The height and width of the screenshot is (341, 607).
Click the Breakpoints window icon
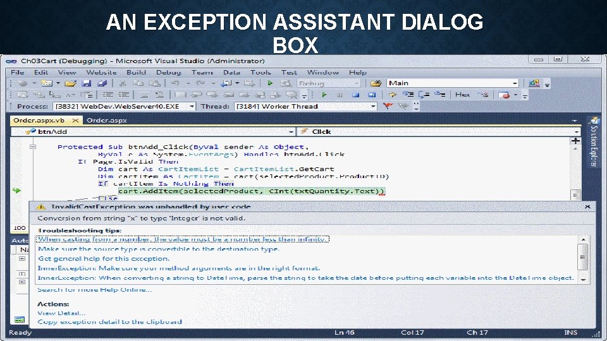pyautogui.click(x=504, y=95)
